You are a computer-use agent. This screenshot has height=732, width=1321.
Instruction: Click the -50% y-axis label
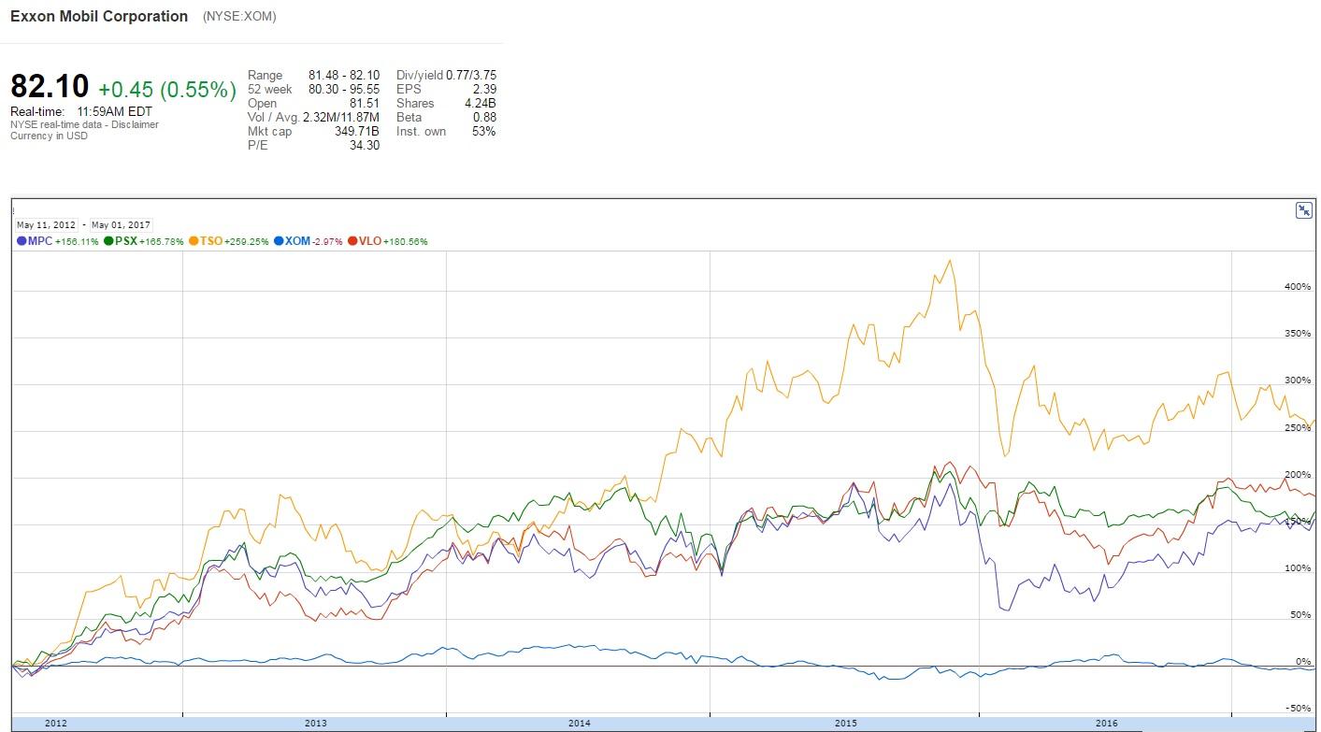click(x=1299, y=709)
